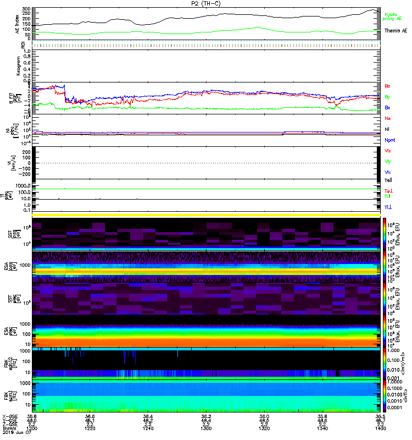412x440 pixels.
Task: Click the "1400" time tick label
Action: coord(380,428)
